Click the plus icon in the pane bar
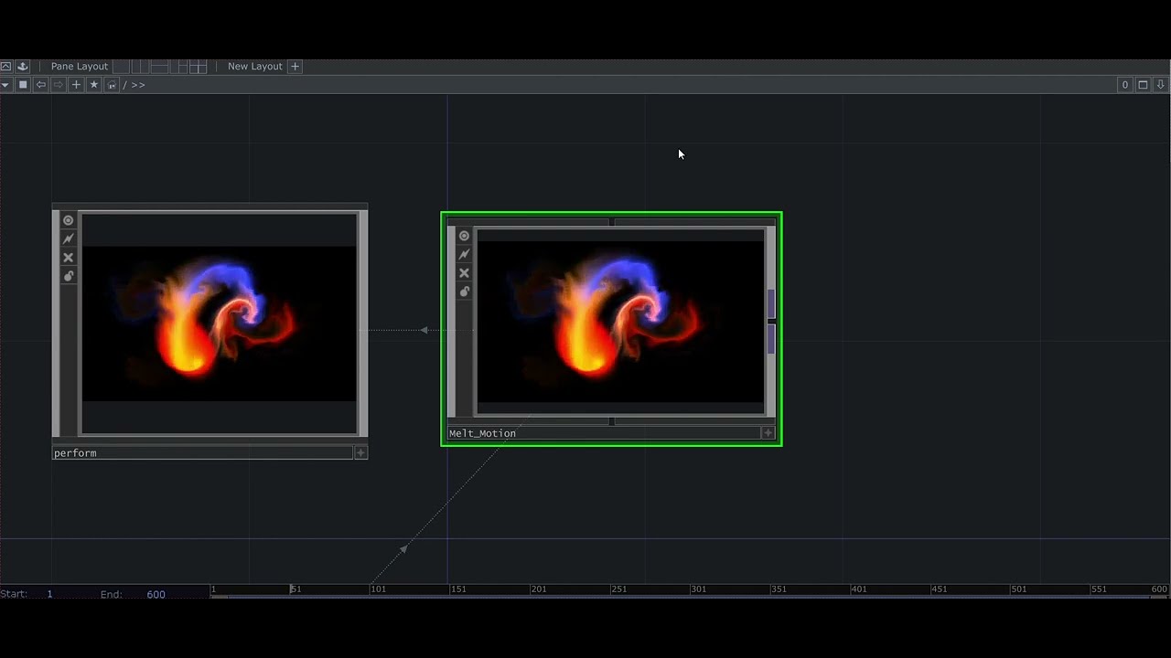 click(x=76, y=85)
